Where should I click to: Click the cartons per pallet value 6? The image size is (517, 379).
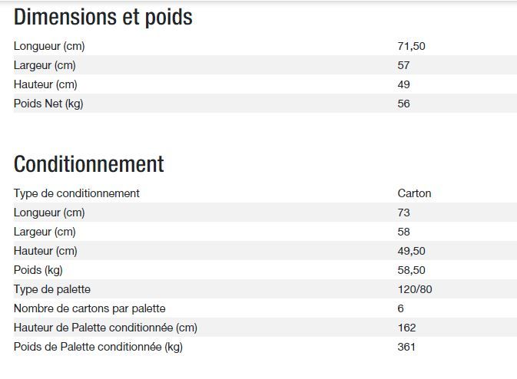coord(401,308)
